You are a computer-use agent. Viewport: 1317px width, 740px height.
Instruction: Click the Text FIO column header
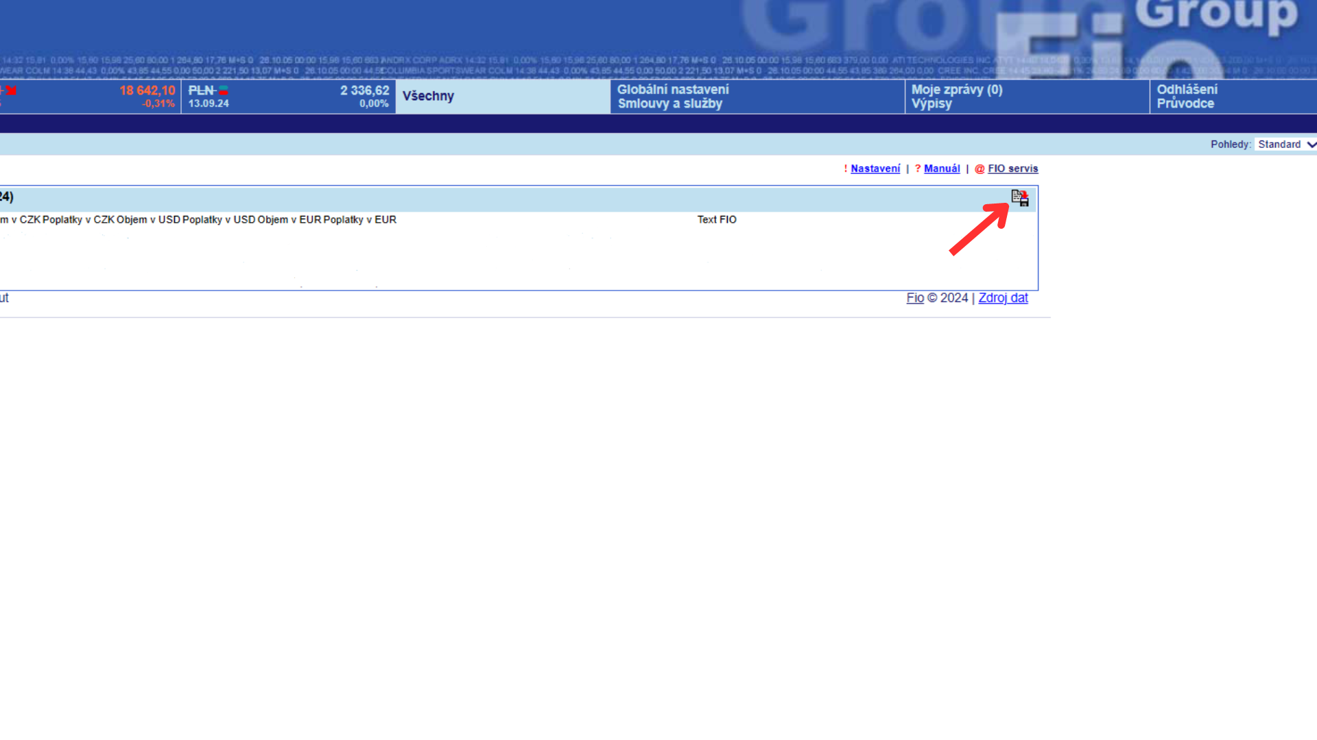coord(716,220)
